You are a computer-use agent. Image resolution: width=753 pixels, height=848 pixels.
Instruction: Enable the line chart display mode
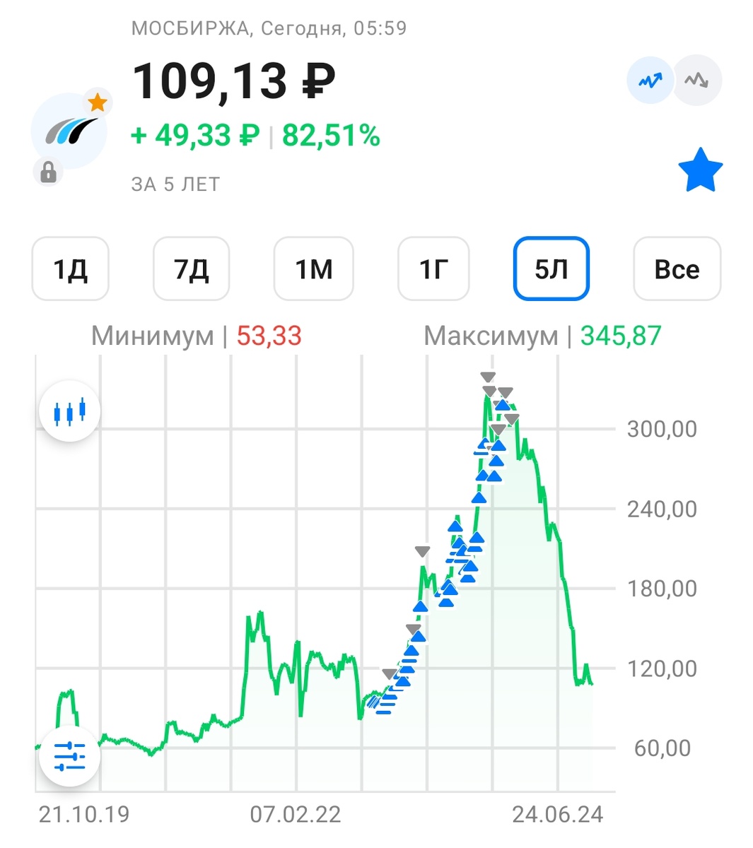649,80
